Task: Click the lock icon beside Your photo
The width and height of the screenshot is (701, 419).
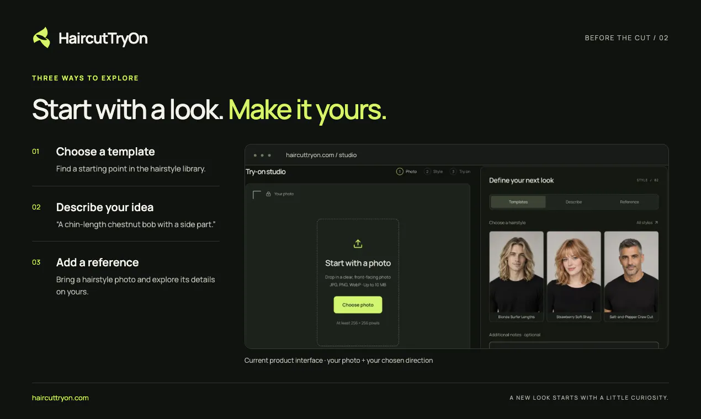Action: coord(268,194)
